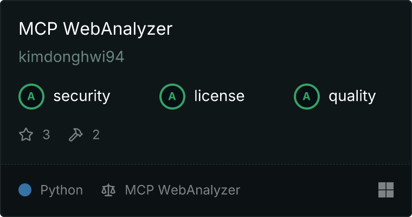Viewport: 412px width, 217px height.
Task: Open MCP WebAnalyzer license text in footer
Action: (183, 190)
